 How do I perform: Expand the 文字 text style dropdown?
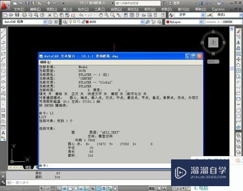point(203,15)
